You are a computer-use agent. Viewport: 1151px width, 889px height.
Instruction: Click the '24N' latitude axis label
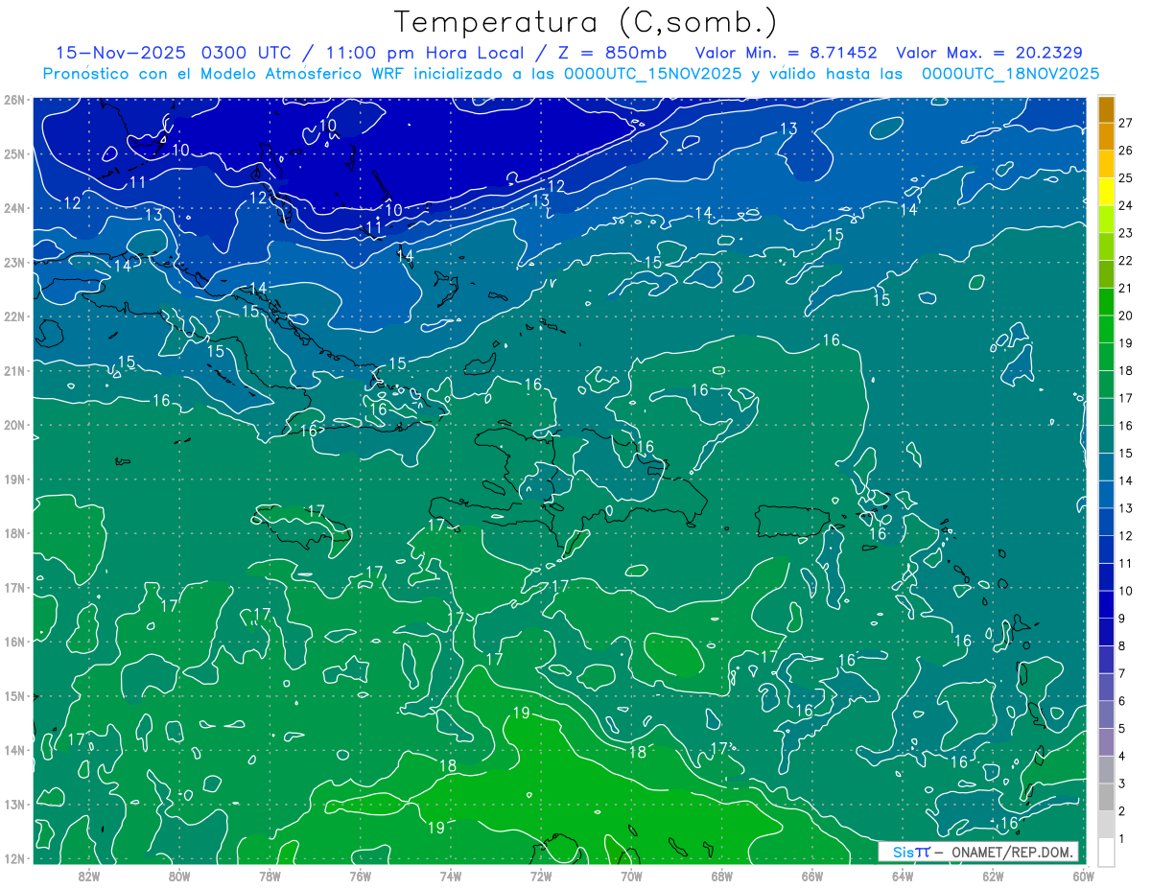pos(13,208)
